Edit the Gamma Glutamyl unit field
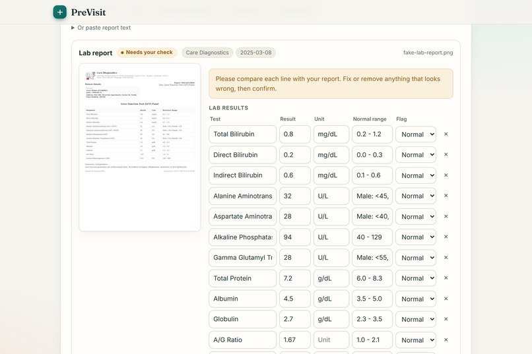The image size is (532, 354). pyautogui.click(x=331, y=258)
